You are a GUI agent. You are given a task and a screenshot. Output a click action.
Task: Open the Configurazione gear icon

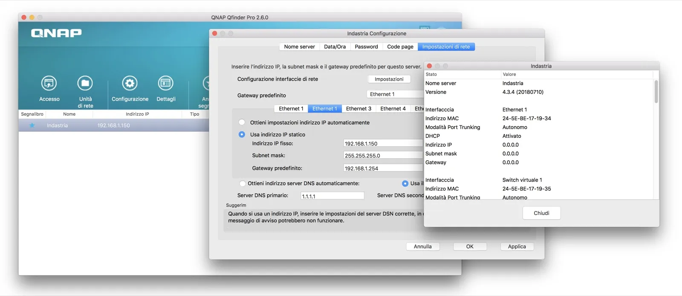[130, 83]
